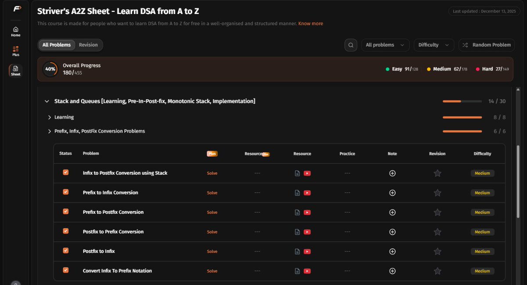This screenshot has height=285, width=527.
Task: Click the Stack and Queues progress bar
Action: 462,101
